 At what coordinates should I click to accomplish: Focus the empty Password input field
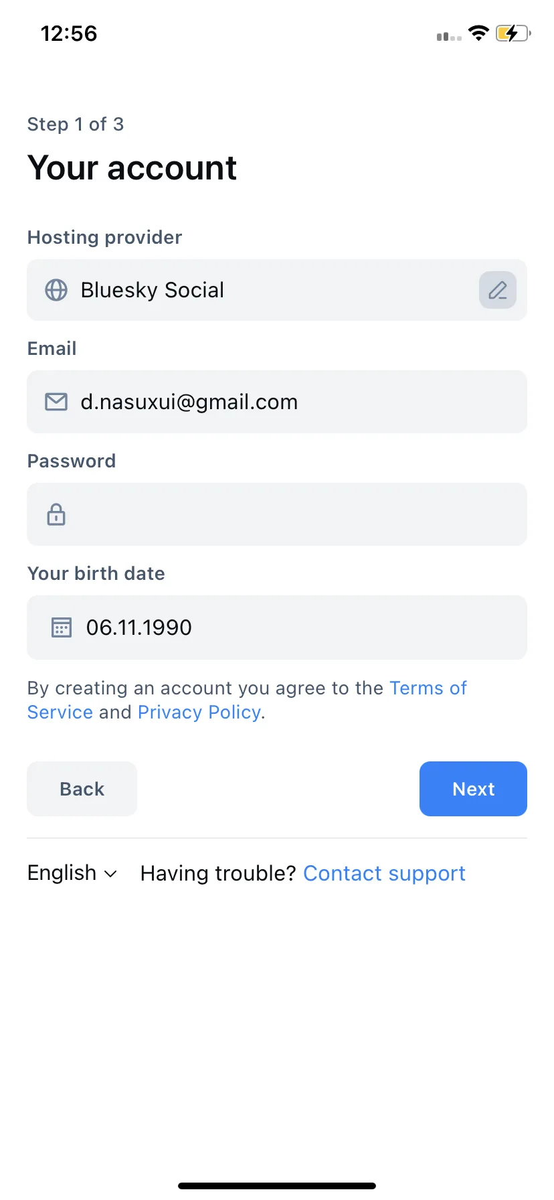(277, 514)
